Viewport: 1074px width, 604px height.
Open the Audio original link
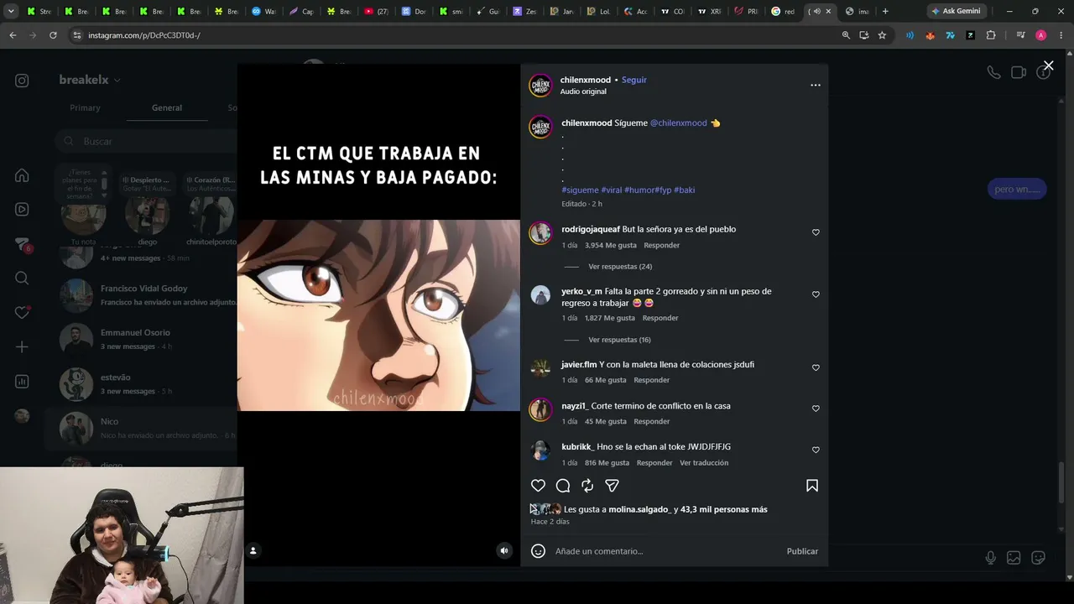point(583,91)
